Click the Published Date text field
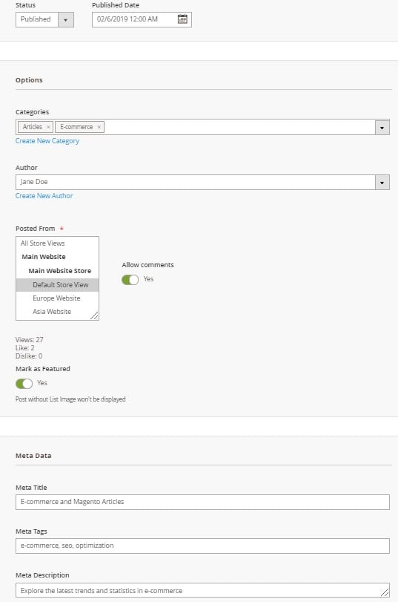The width and height of the screenshot is (398, 602). [134, 19]
